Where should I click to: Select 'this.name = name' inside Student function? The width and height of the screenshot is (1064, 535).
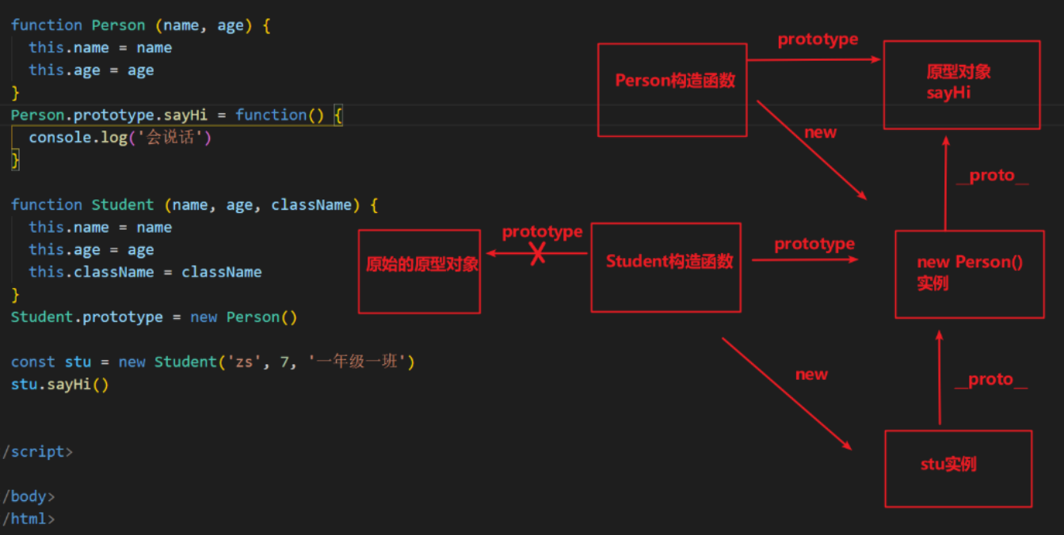coord(101,227)
